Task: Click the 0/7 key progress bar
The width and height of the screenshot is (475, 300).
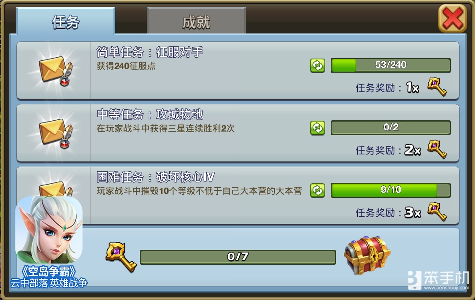Action: [238, 257]
